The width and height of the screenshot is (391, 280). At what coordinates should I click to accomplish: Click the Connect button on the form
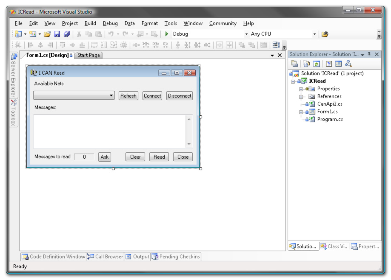coord(152,96)
